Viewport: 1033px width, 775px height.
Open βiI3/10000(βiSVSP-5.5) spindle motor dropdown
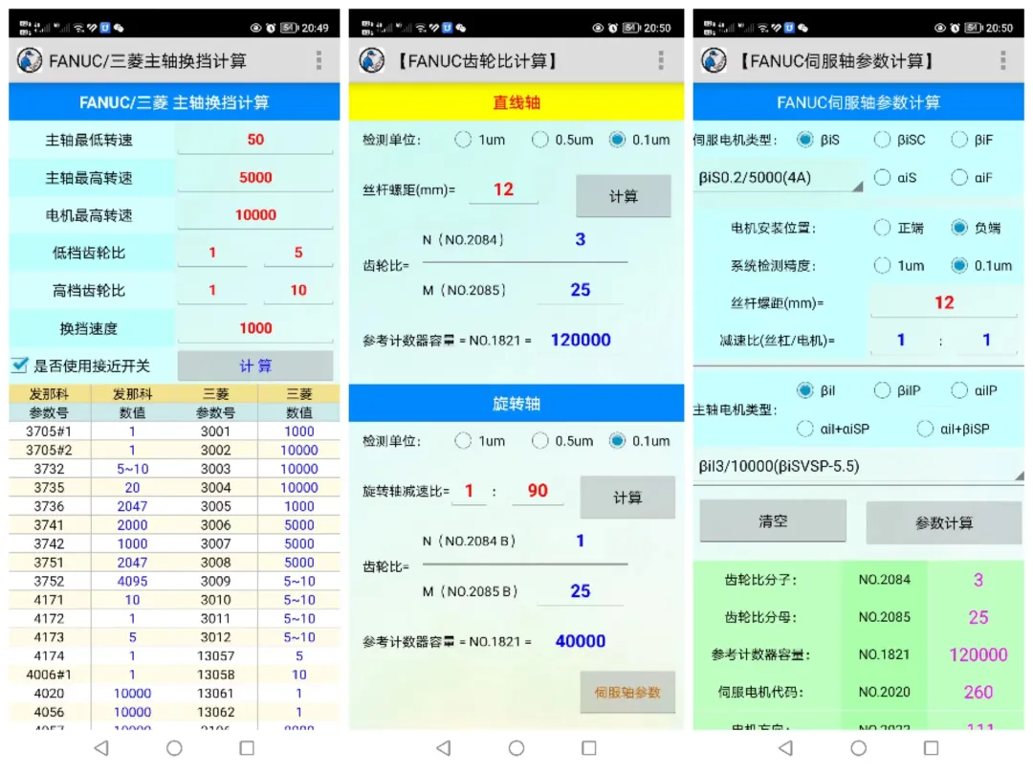[x=859, y=467]
